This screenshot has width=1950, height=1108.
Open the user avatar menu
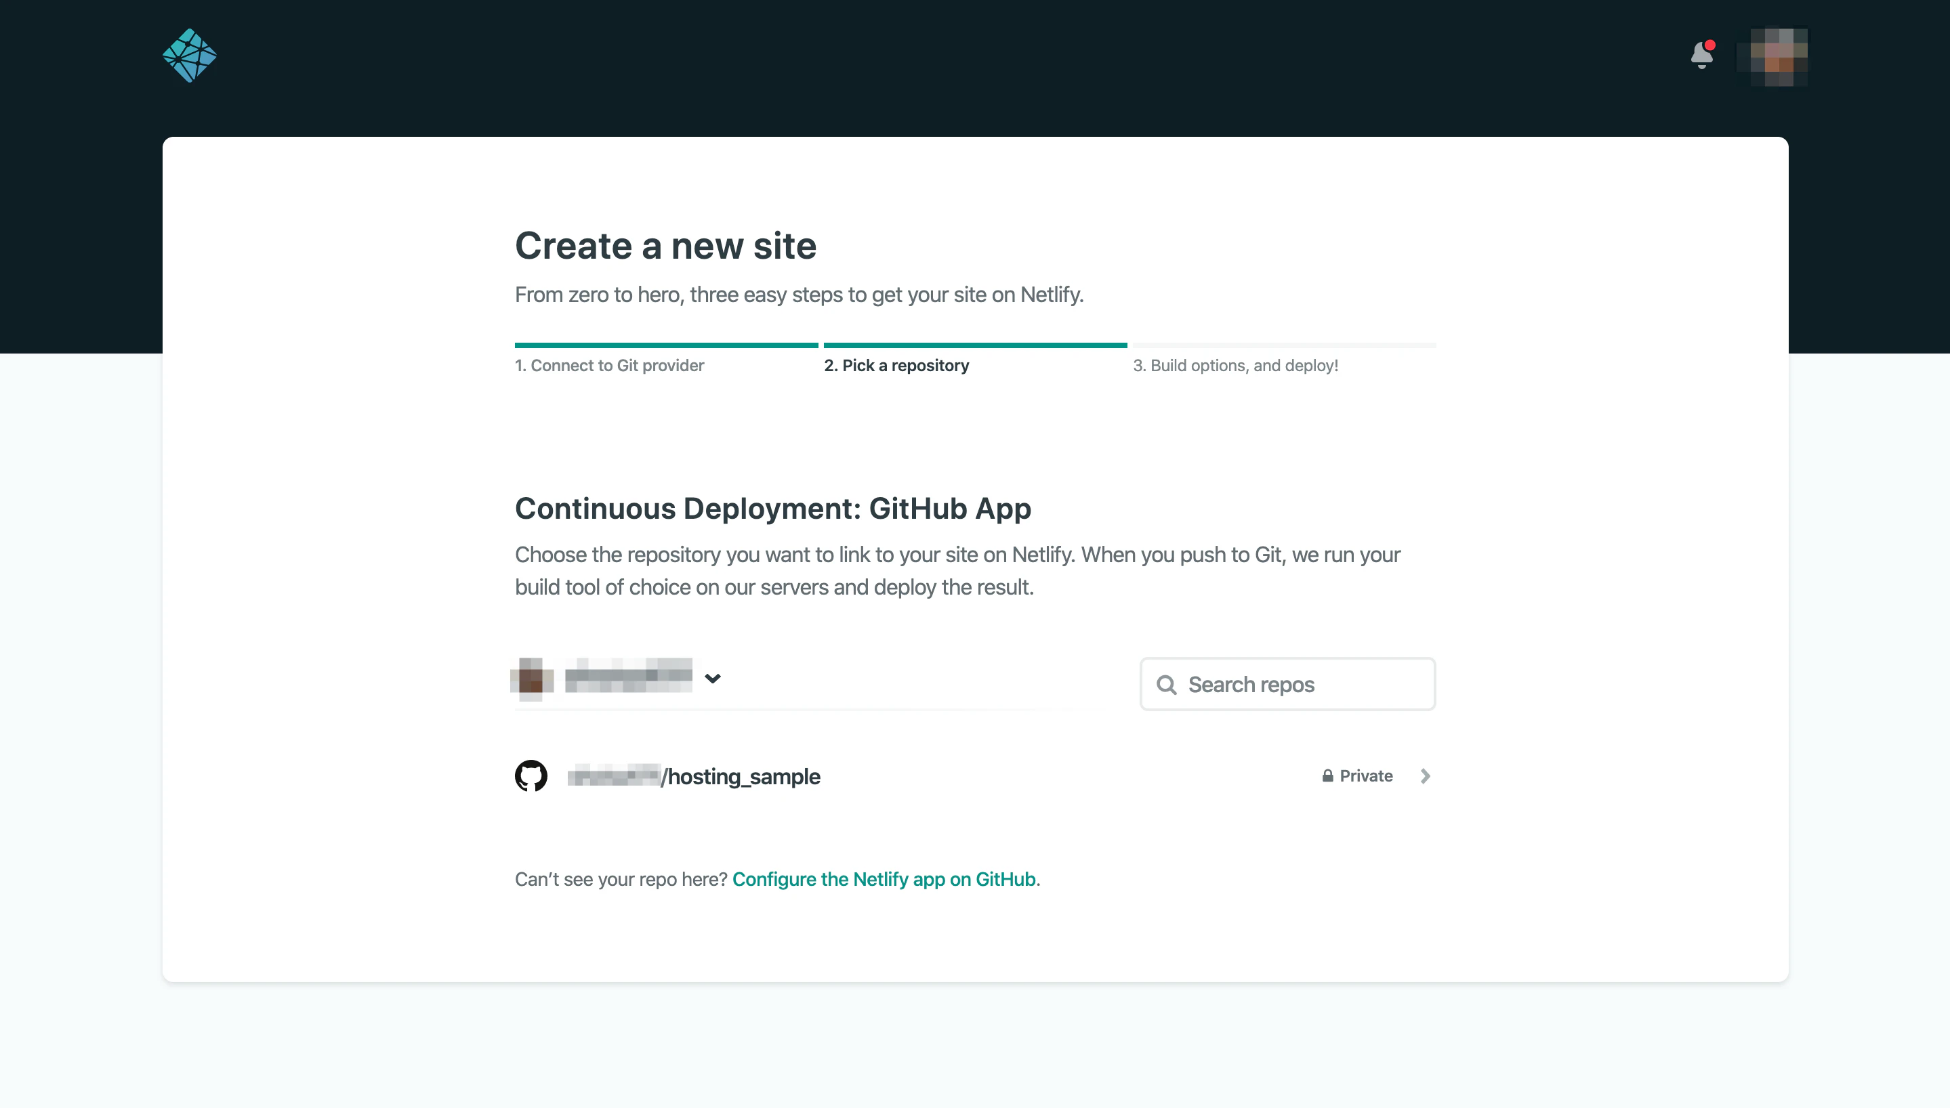tap(1778, 57)
